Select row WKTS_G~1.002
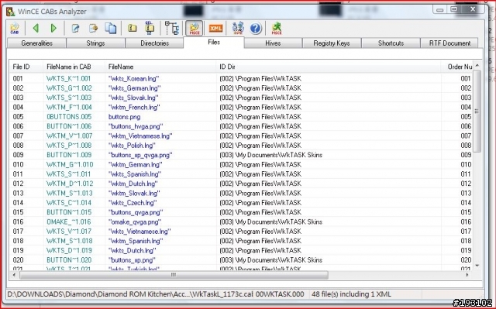Screen dimensions: 496x309 tap(241, 88)
